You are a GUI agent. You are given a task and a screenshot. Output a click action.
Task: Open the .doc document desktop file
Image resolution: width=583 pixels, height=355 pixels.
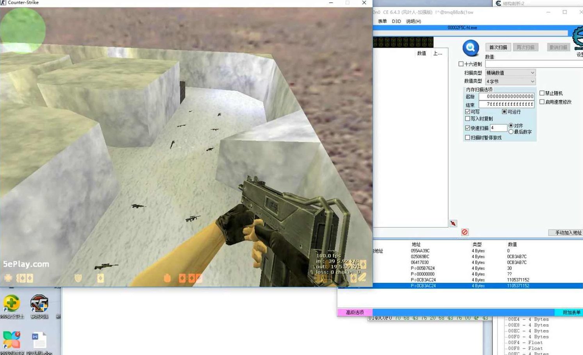point(39,340)
